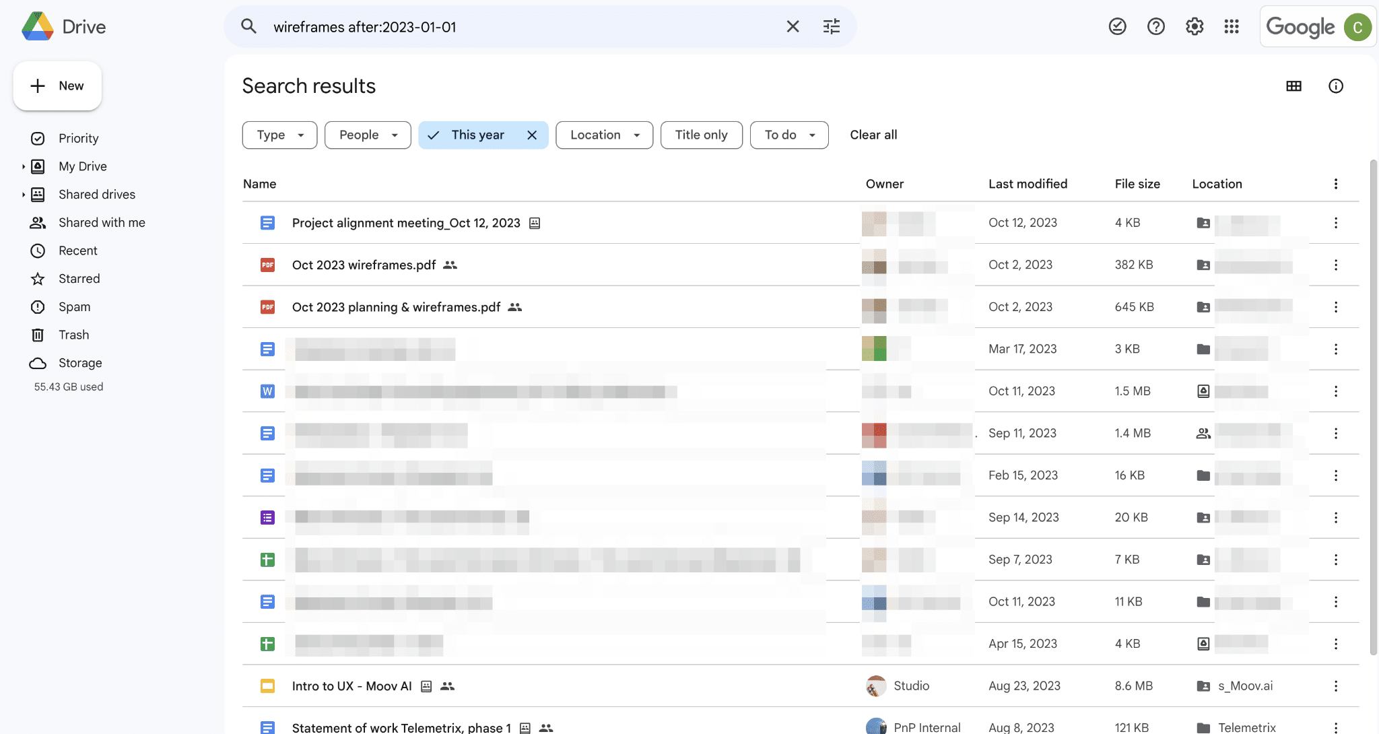Open the Google apps launcher grid
Screen dimensions: 1379x734
click(1232, 26)
